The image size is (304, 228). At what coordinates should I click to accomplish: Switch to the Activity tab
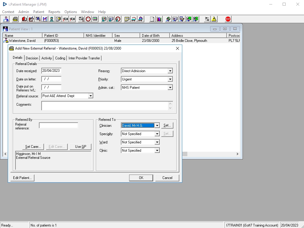[x=47, y=58]
